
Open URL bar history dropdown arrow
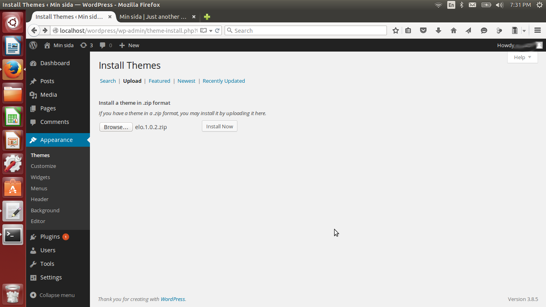click(x=211, y=31)
